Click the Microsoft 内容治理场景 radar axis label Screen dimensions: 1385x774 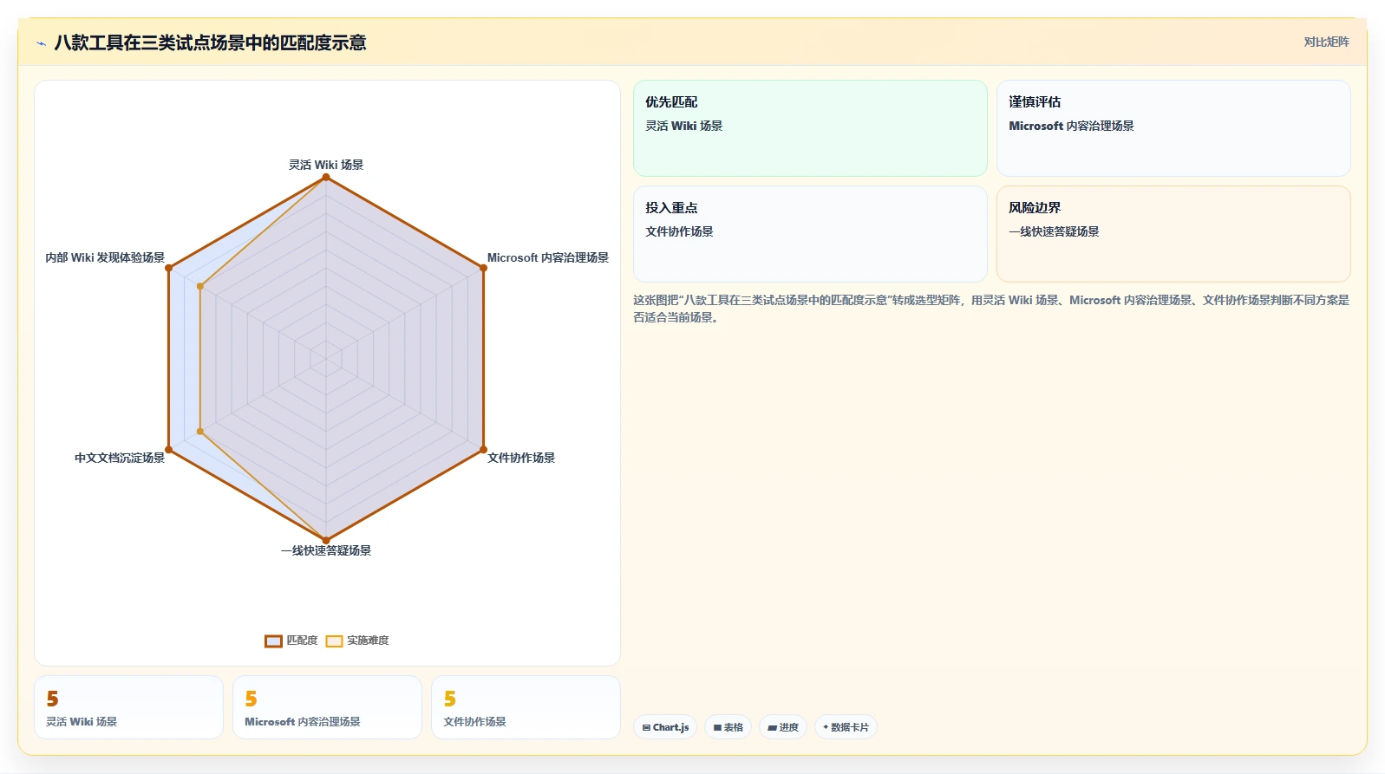click(x=548, y=257)
